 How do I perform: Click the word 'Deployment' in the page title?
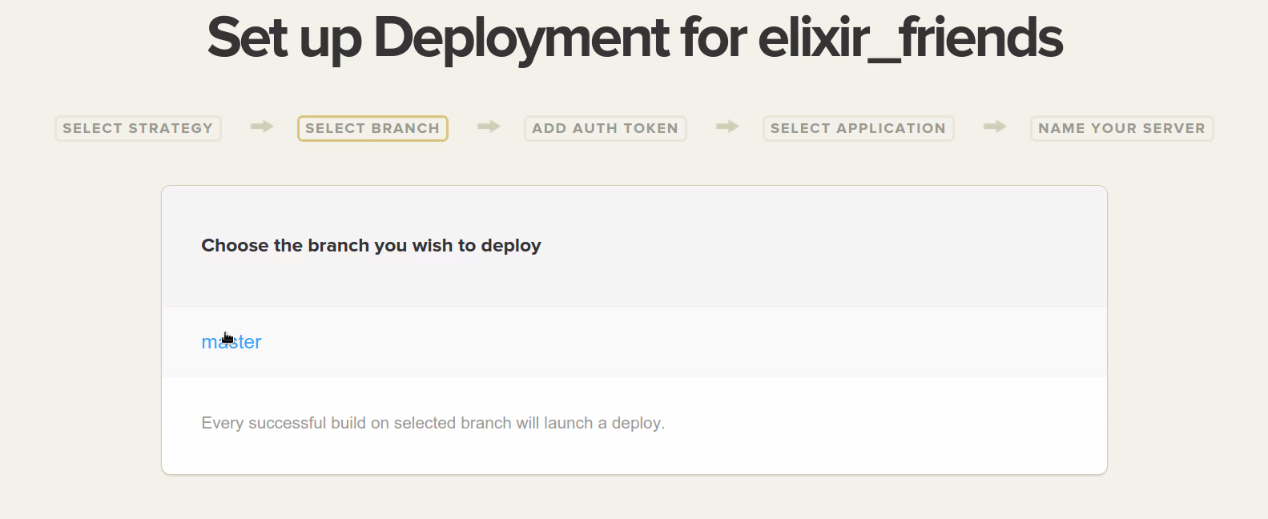521,38
